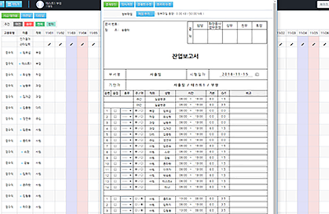Tick the checkbox in day-shift row 12
329x214 pixels.
(x=115, y=175)
